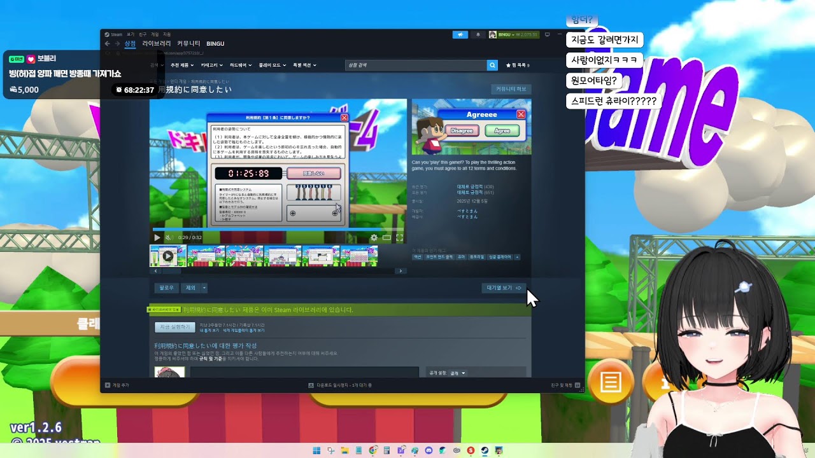Expand the 플레이 모드 dropdown
Screen dimensions: 815x458
[x=272, y=65]
